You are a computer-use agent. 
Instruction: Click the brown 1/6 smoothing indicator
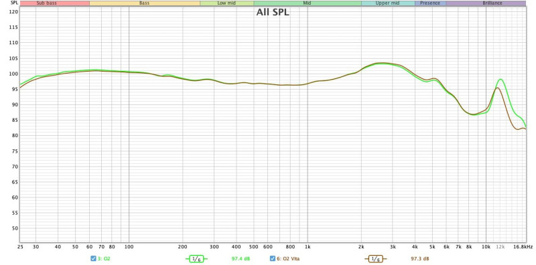point(375,259)
